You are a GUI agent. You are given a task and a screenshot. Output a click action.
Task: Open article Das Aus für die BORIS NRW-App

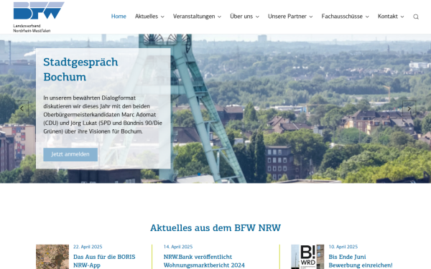tap(104, 261)
